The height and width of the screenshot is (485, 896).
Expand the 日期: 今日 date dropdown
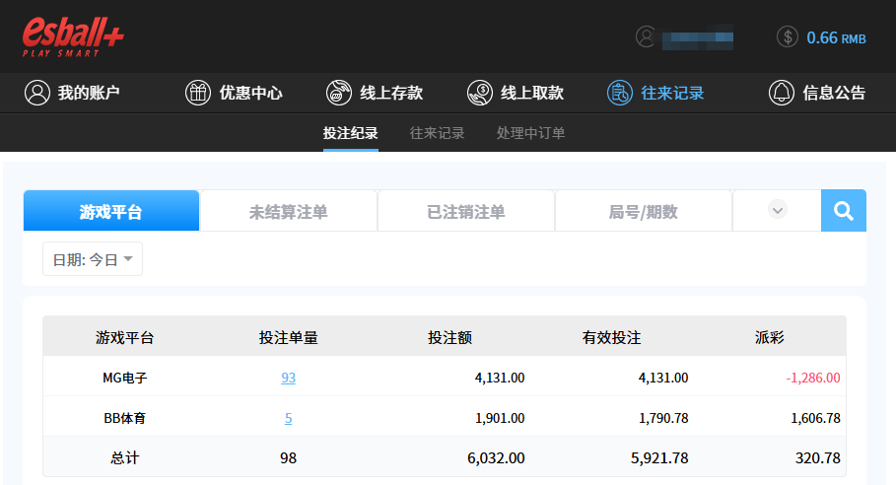click(x=93, y=259)
